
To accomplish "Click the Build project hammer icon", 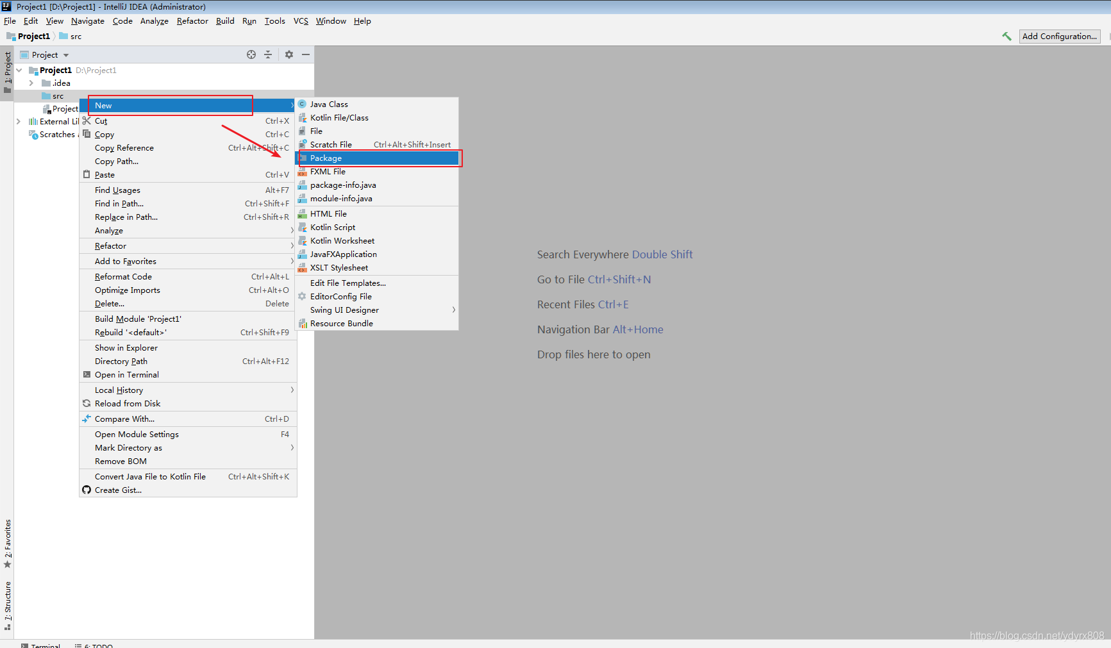I will tap(1007, 37).
